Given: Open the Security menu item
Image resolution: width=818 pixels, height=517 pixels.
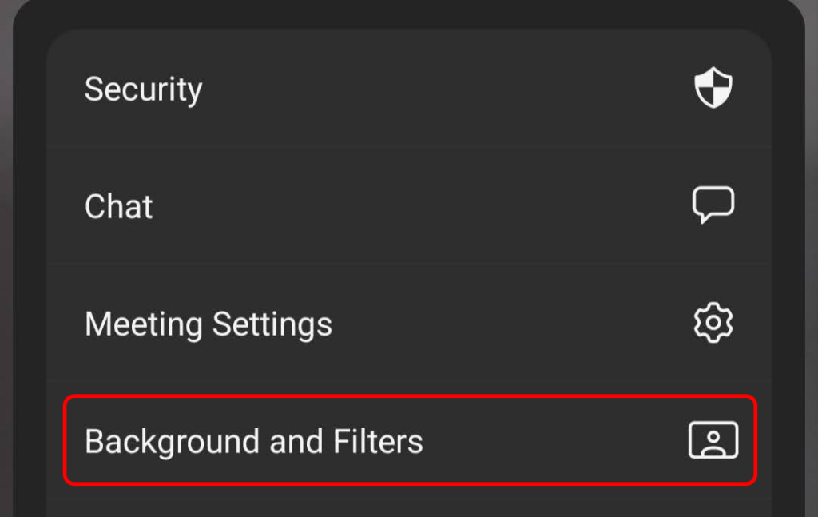Looking at the screenshot, I should (x=144, y=89).
